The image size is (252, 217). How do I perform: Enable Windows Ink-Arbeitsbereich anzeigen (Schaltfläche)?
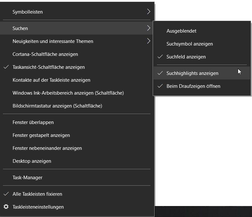[x=77, y=93]
